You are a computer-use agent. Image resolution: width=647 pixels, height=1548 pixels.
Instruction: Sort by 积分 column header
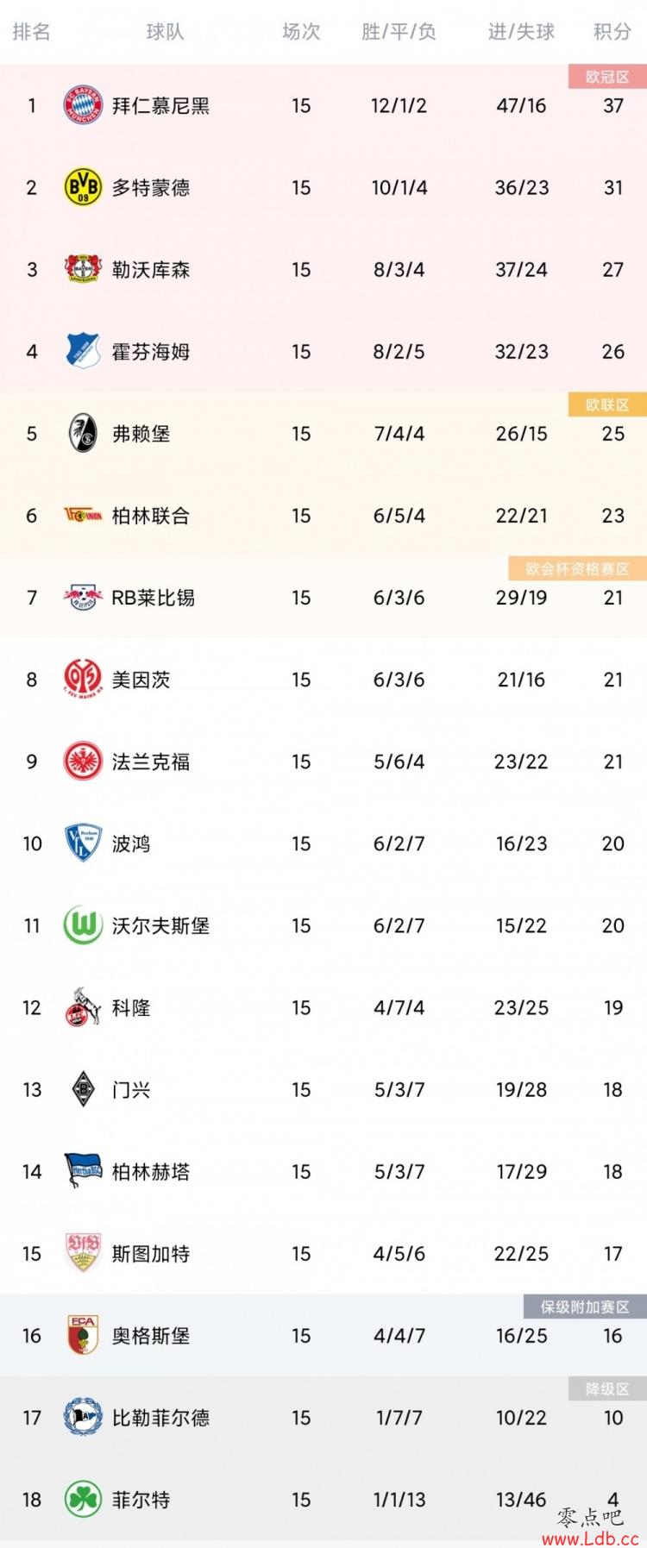tap(612, 32)
